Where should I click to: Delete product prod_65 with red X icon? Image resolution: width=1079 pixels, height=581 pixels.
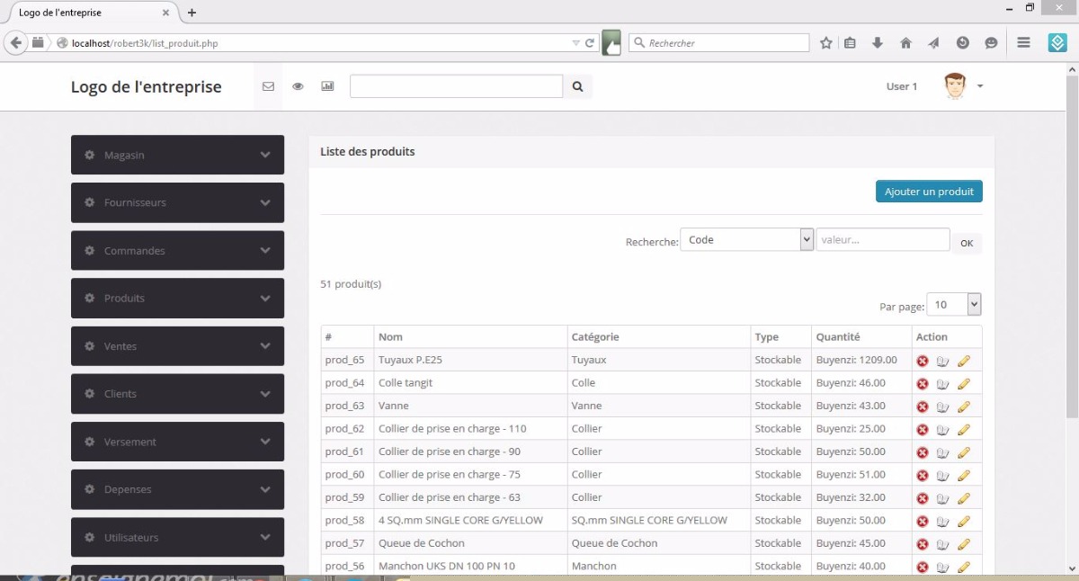click(922, 361)
